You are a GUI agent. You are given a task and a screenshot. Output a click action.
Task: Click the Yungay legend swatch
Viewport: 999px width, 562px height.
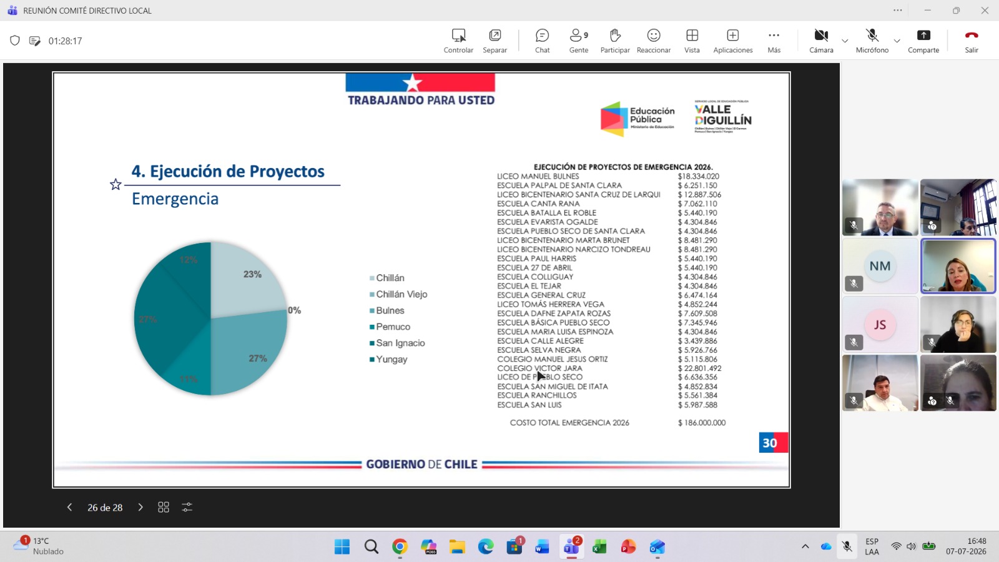point(372,359)
